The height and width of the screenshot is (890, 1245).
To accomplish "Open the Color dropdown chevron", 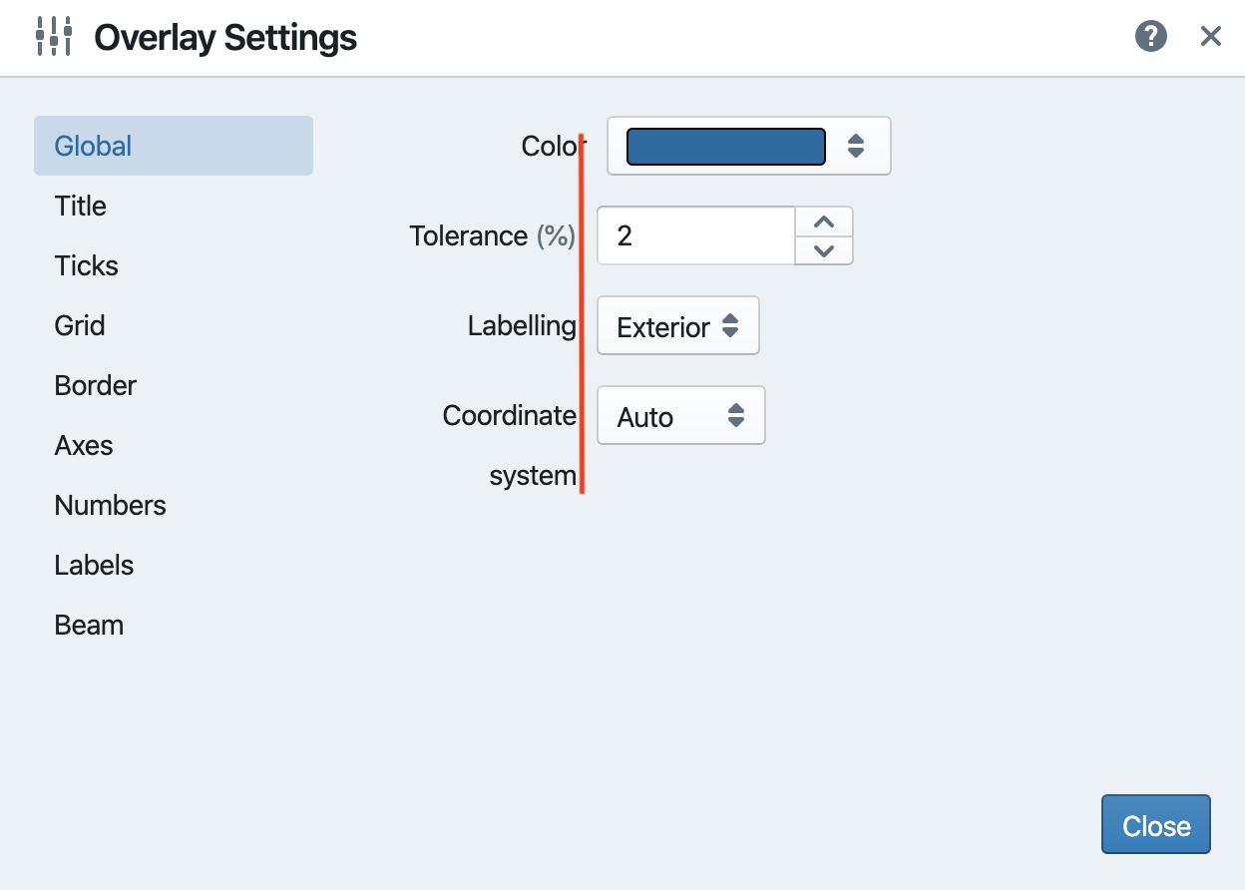I will click(x=856, y=146).
